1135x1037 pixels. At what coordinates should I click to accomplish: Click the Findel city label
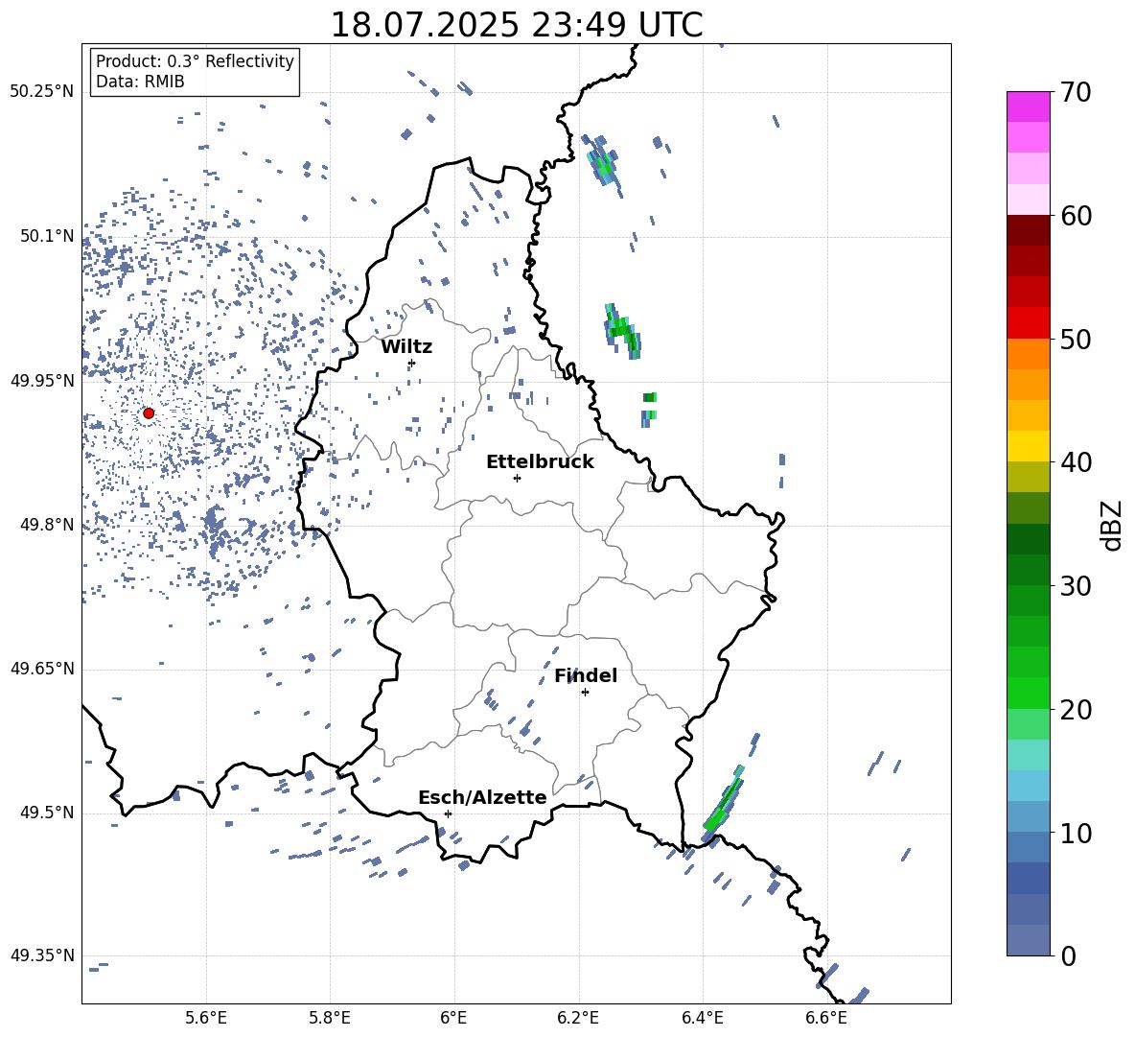click(x=586, y=675)
